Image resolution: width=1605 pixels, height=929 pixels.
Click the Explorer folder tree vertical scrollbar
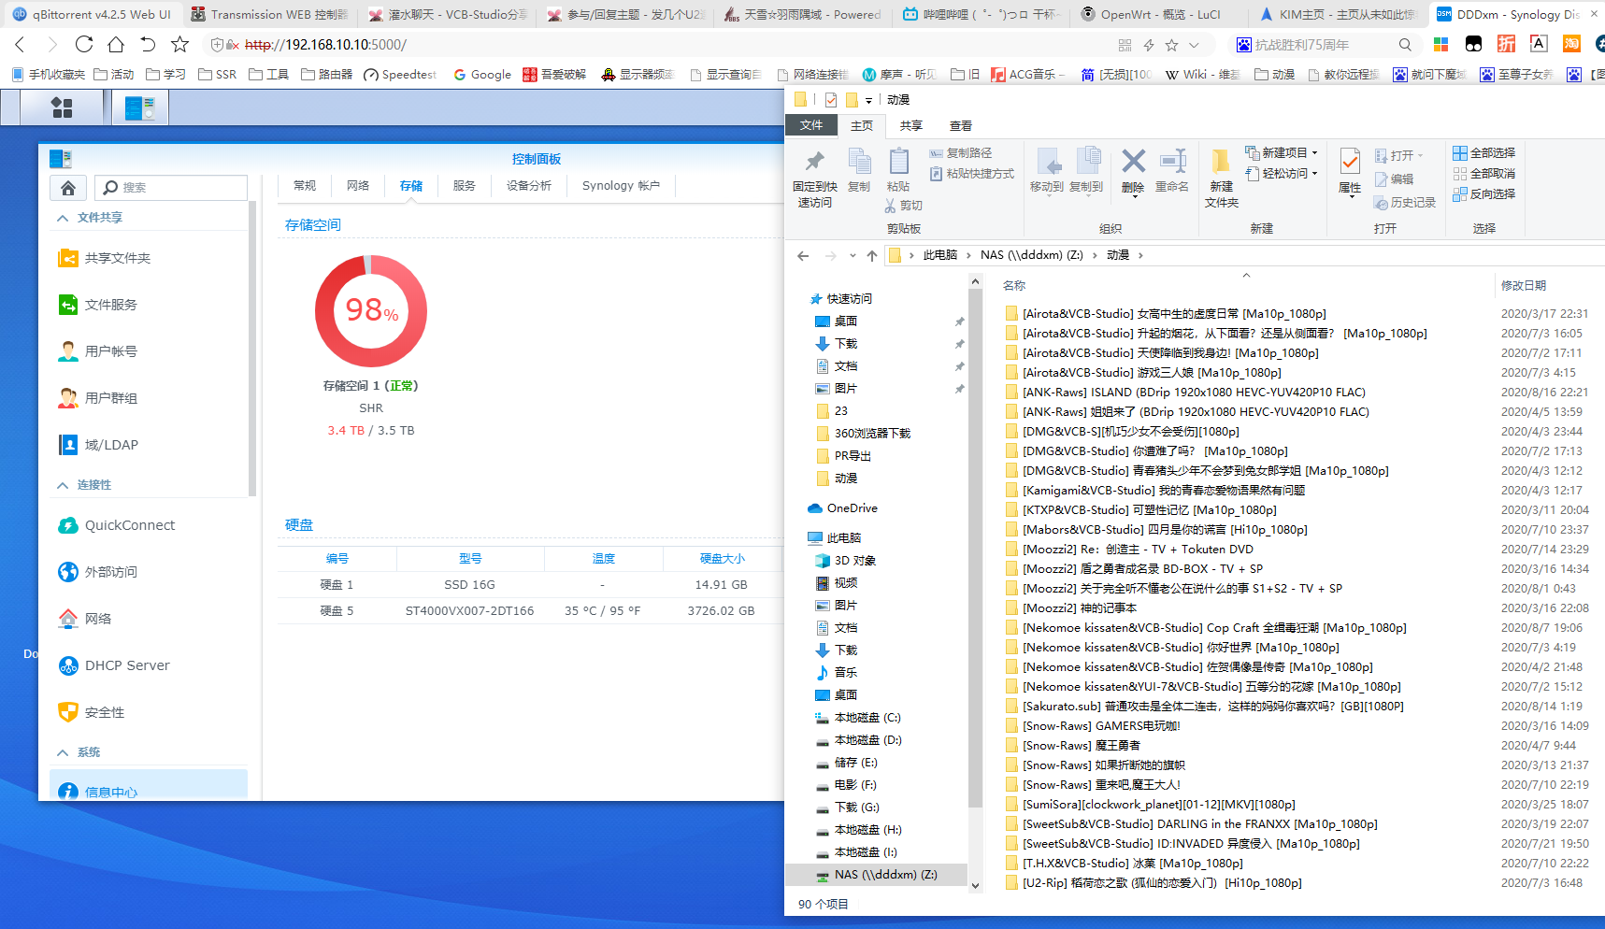coord(975,547)
